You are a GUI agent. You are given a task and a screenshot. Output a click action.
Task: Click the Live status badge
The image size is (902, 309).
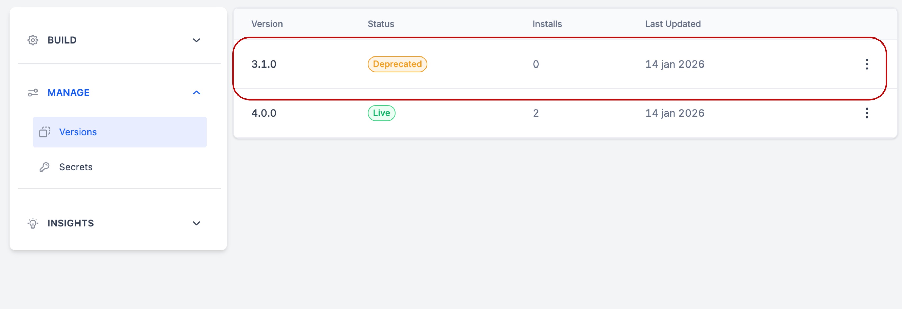click(381, 113)
